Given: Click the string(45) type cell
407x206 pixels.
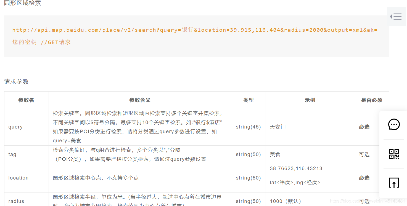Looking at the screenshot, I should click(249, 127).
